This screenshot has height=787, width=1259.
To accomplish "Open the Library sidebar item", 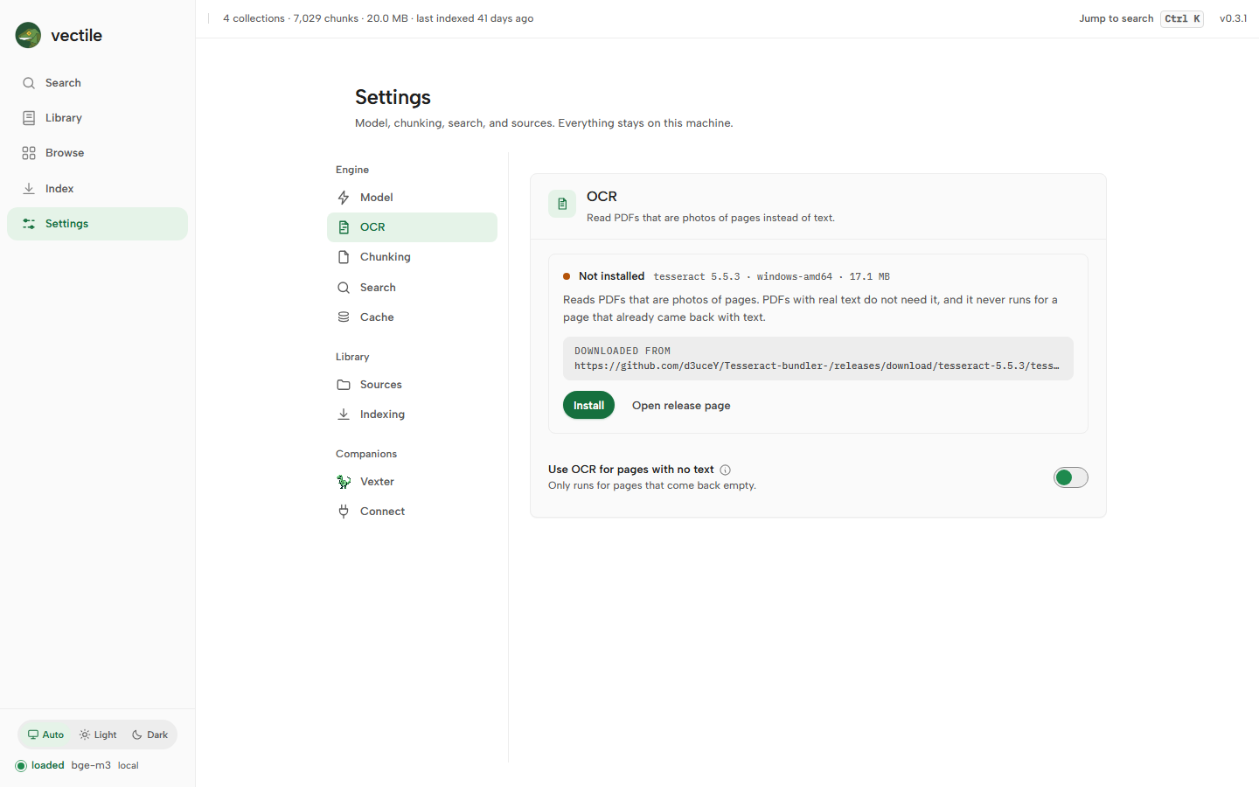I will [x=97, y=118].
